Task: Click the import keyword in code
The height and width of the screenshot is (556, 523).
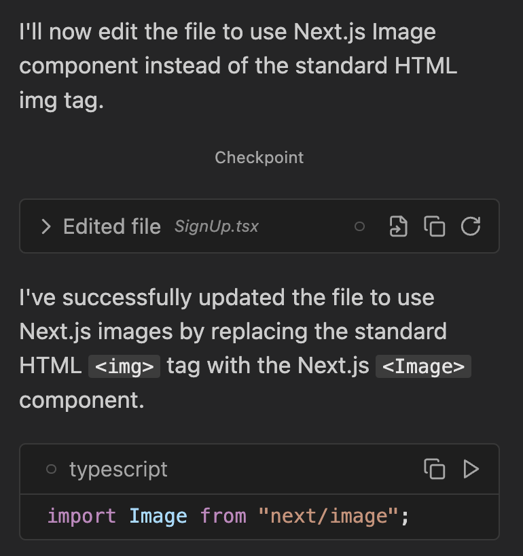Action: coord(82,516)
